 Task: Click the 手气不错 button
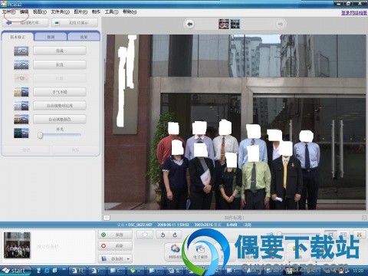tap(60, 92)
